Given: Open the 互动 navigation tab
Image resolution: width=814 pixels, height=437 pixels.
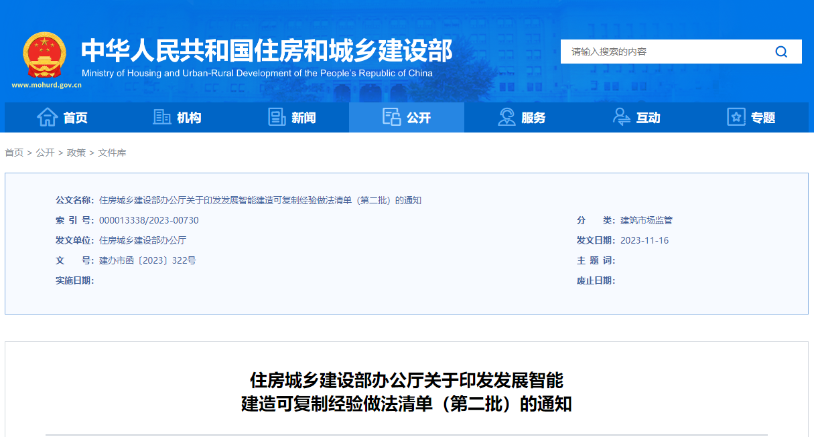Looking at the screenshot, I should (x=636, y=118).
